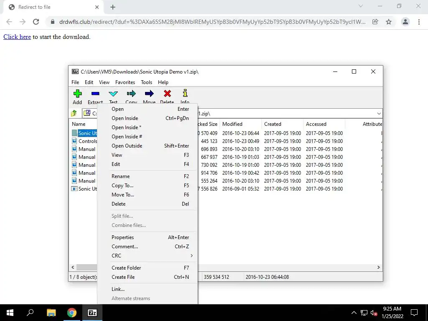
Task: Choose Properties in context menu
Action: [148, 237]
